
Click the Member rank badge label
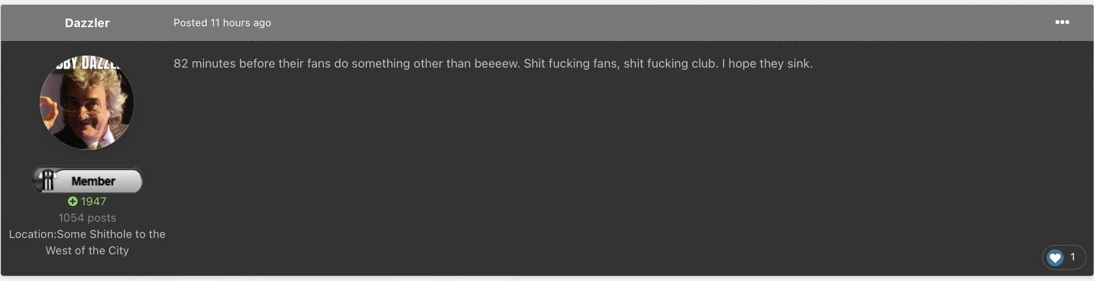(93, 181)
